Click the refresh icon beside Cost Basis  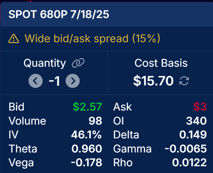pyautogui.click(x=184, y=81)
